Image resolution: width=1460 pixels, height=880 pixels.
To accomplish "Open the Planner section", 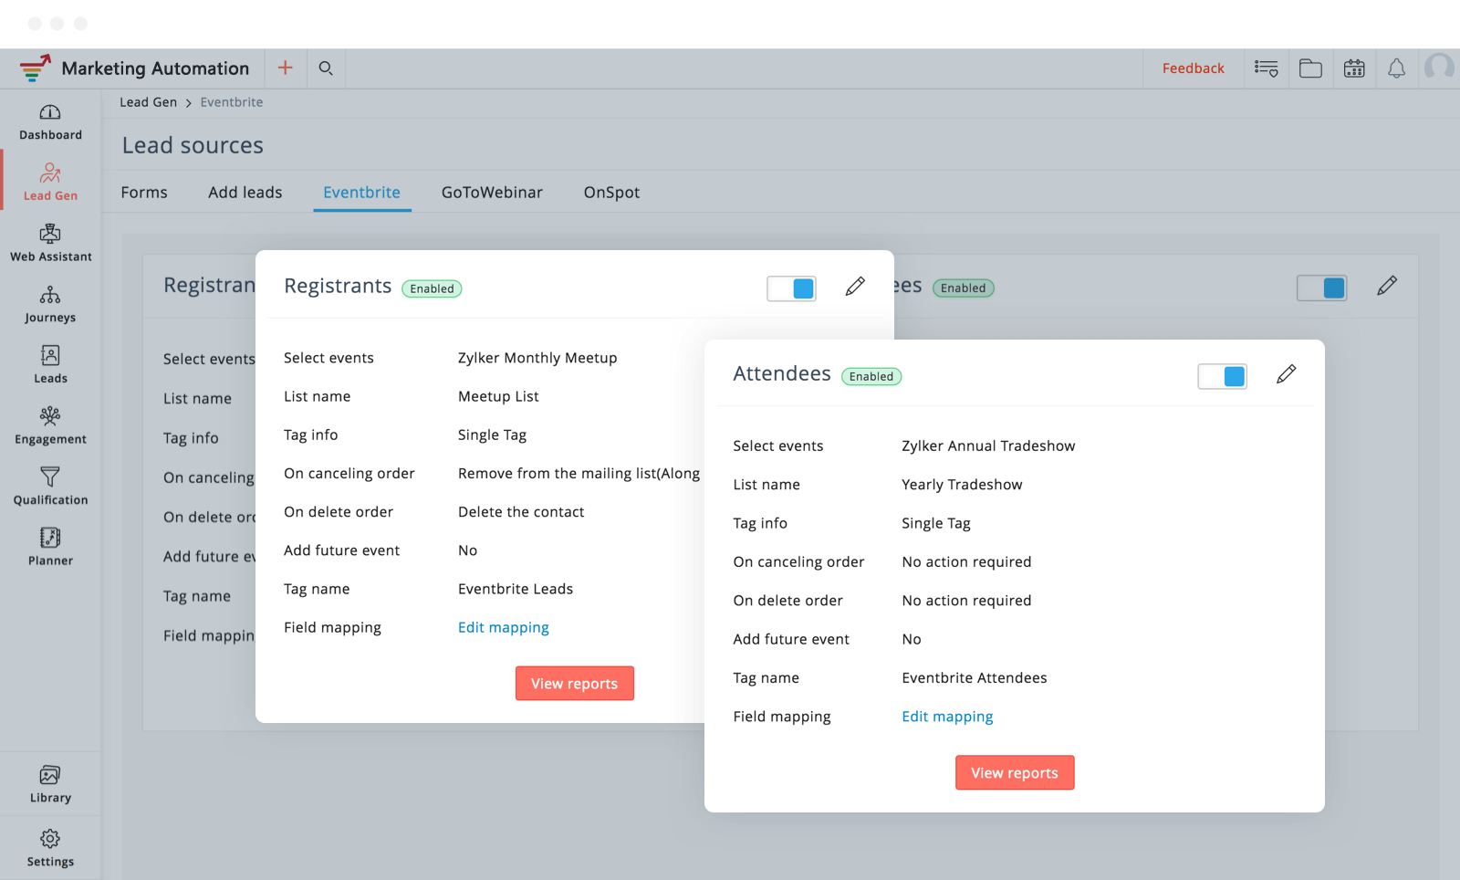I will point(50,548).
